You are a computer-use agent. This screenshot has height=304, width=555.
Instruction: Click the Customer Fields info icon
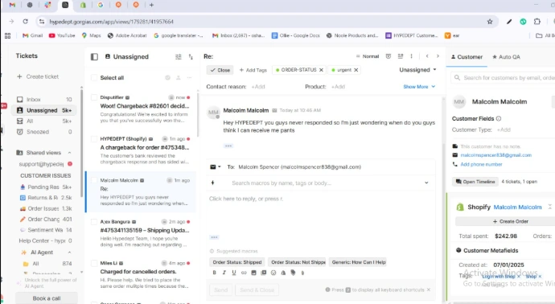[x=499, y=118]
